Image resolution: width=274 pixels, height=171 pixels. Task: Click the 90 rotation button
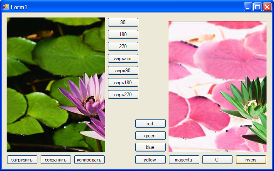tap(123, 22)
